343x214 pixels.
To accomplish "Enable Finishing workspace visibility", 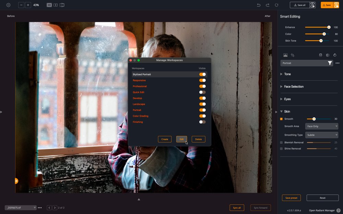I will [x=202, y=122].
